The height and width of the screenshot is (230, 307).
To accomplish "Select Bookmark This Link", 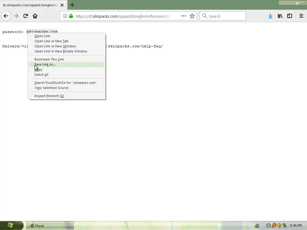I will [x=67, y=59].
